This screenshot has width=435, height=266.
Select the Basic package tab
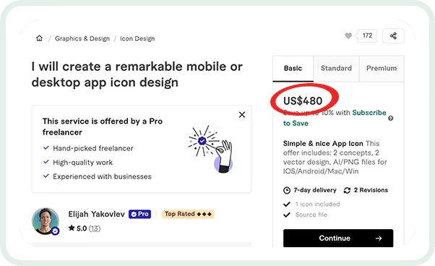[293, 69]
